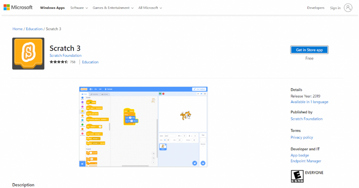Click the Release Year: 2019 text
The width and height of the screenshot is (359, 188).
click(x=306, y=96)
